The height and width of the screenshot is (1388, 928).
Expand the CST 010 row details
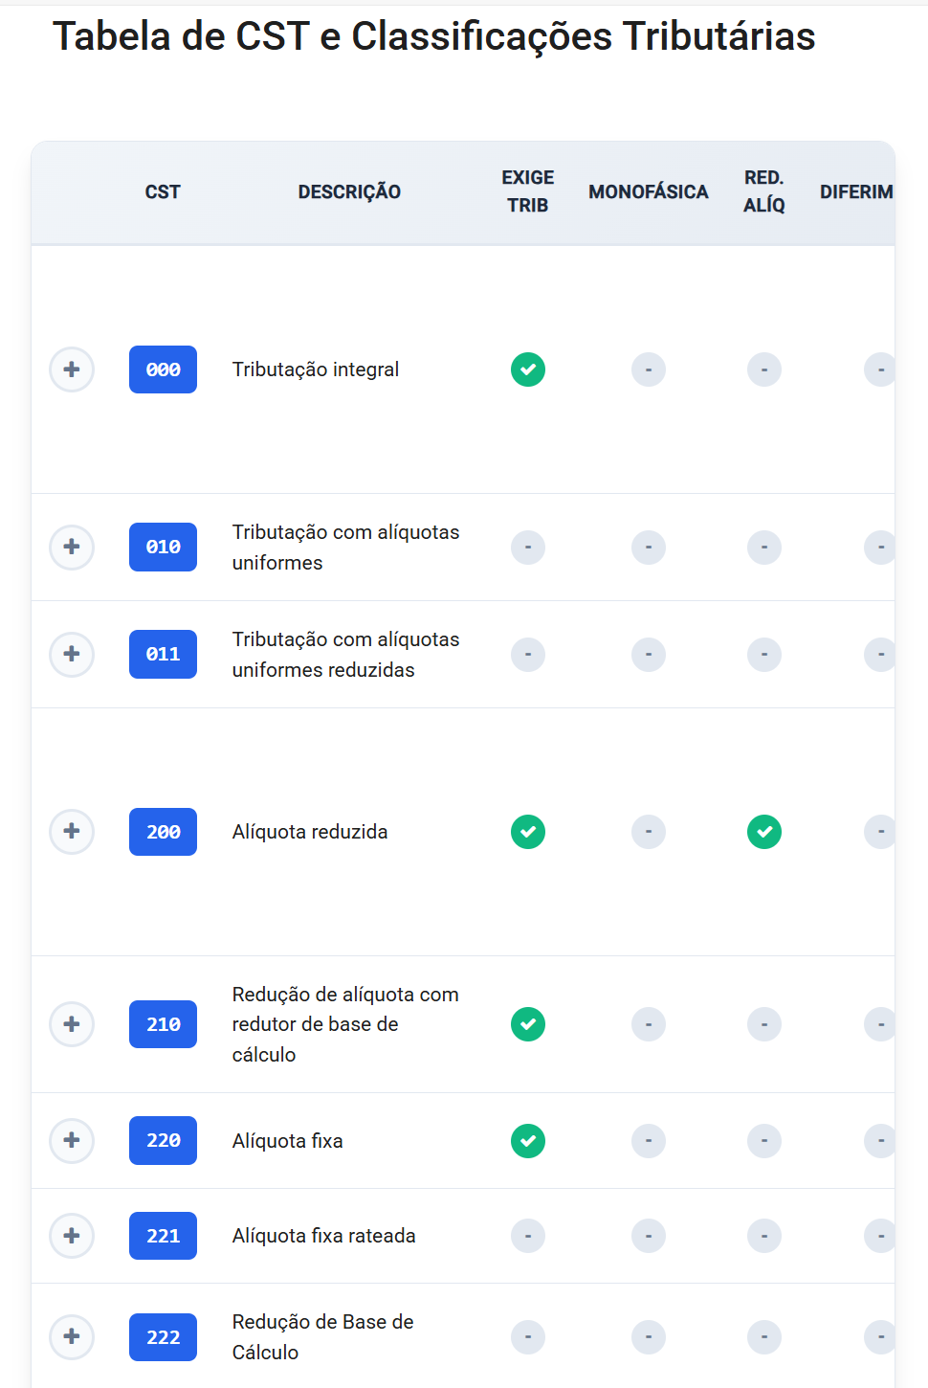click(x=72, y=547)
